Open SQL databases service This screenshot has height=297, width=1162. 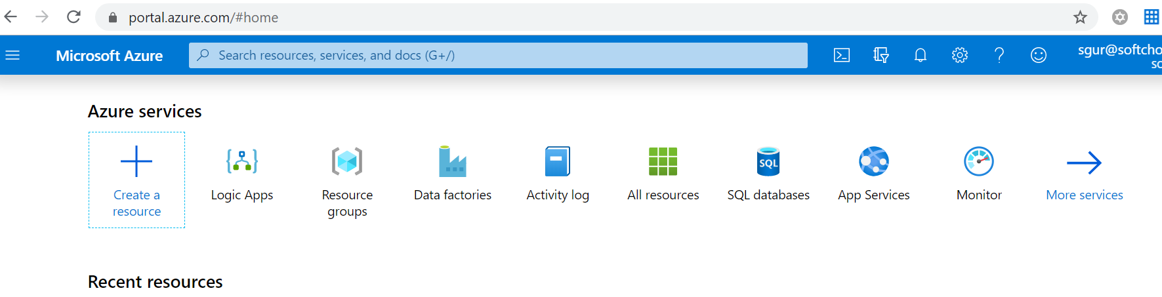coord(768,162)
